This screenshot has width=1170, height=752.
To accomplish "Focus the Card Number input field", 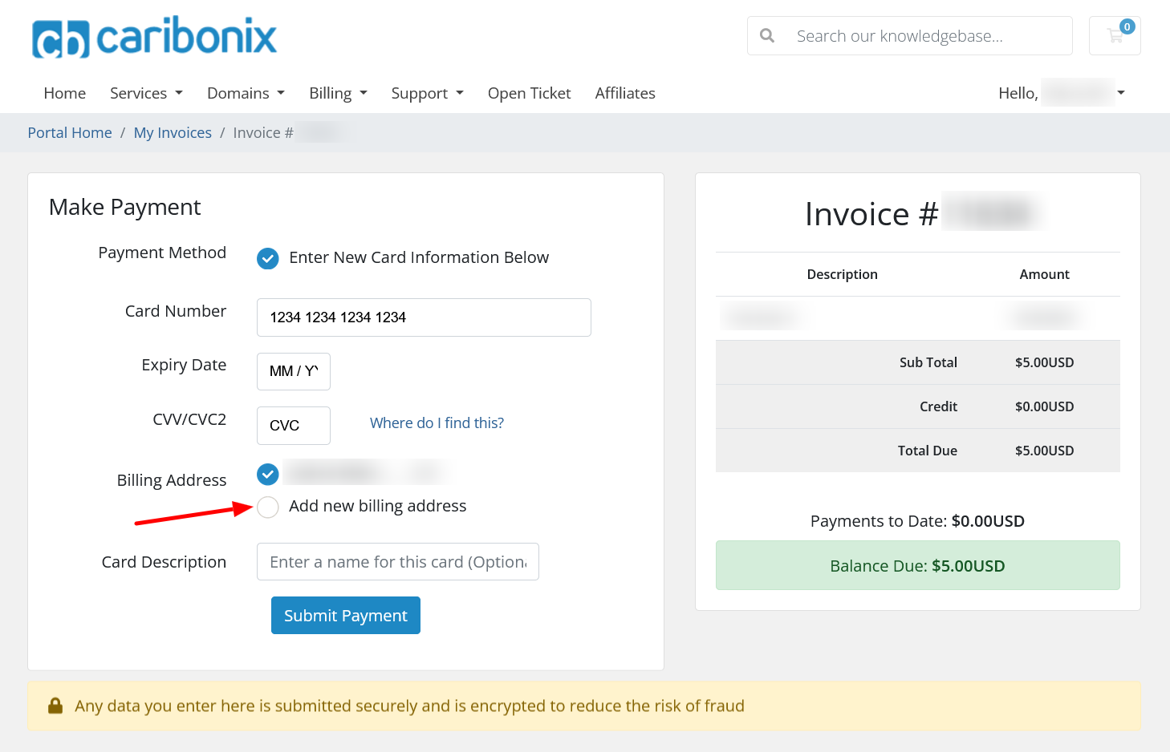I will point(424,317).
